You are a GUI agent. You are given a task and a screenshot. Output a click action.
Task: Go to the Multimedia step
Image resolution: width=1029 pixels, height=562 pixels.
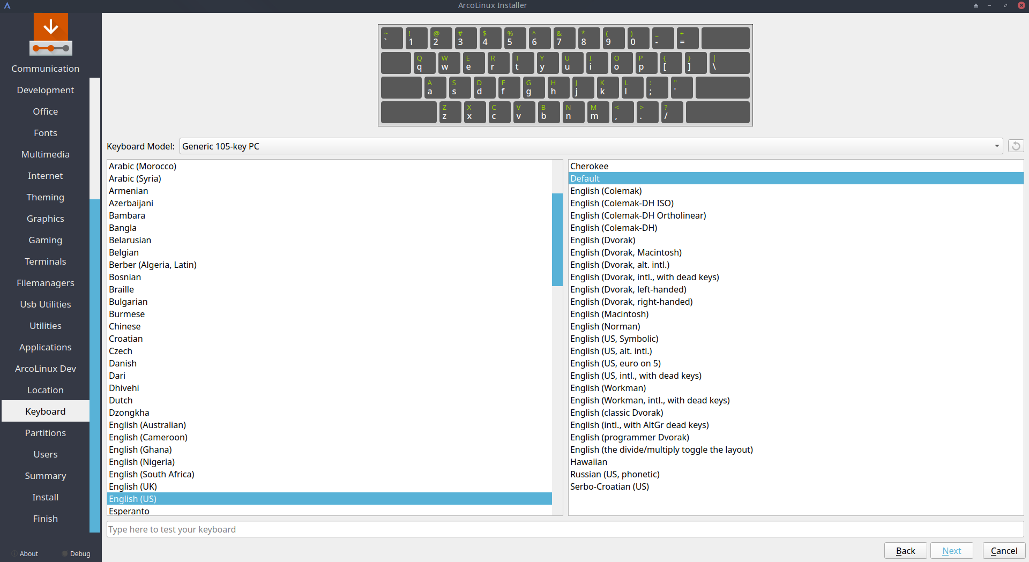[46, 154]
